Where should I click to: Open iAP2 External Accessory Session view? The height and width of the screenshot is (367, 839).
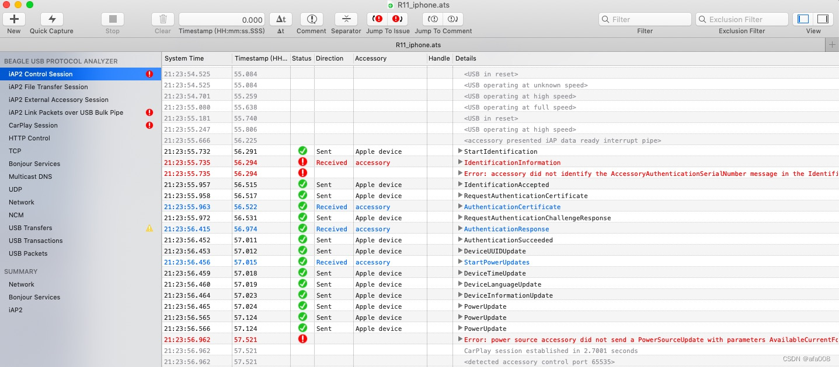pos(81,100)
